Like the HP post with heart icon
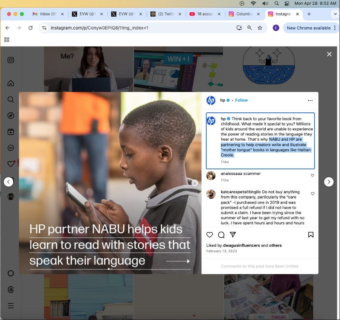Screen dimensions: 340x320 [x=210, y=235]
